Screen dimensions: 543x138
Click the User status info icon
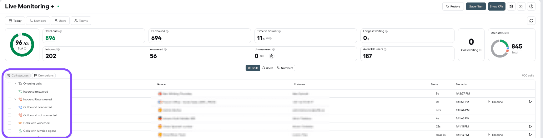pos(508,33)
